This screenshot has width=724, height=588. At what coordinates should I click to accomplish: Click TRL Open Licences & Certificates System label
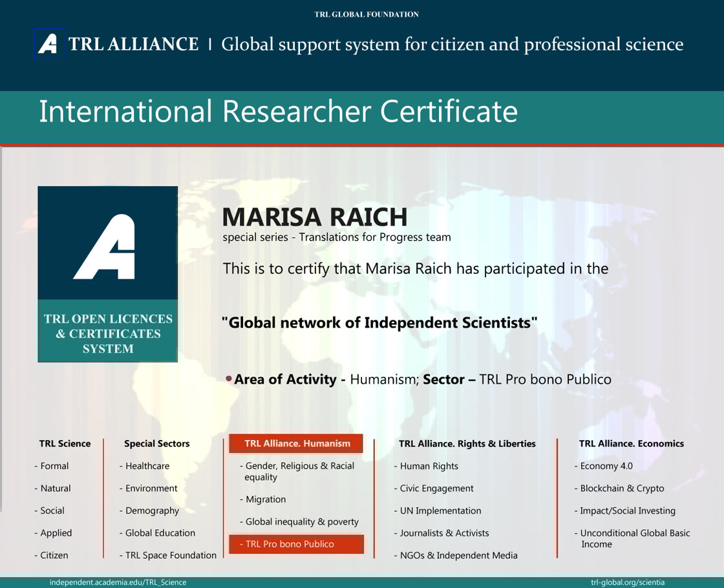click(108, 333)
